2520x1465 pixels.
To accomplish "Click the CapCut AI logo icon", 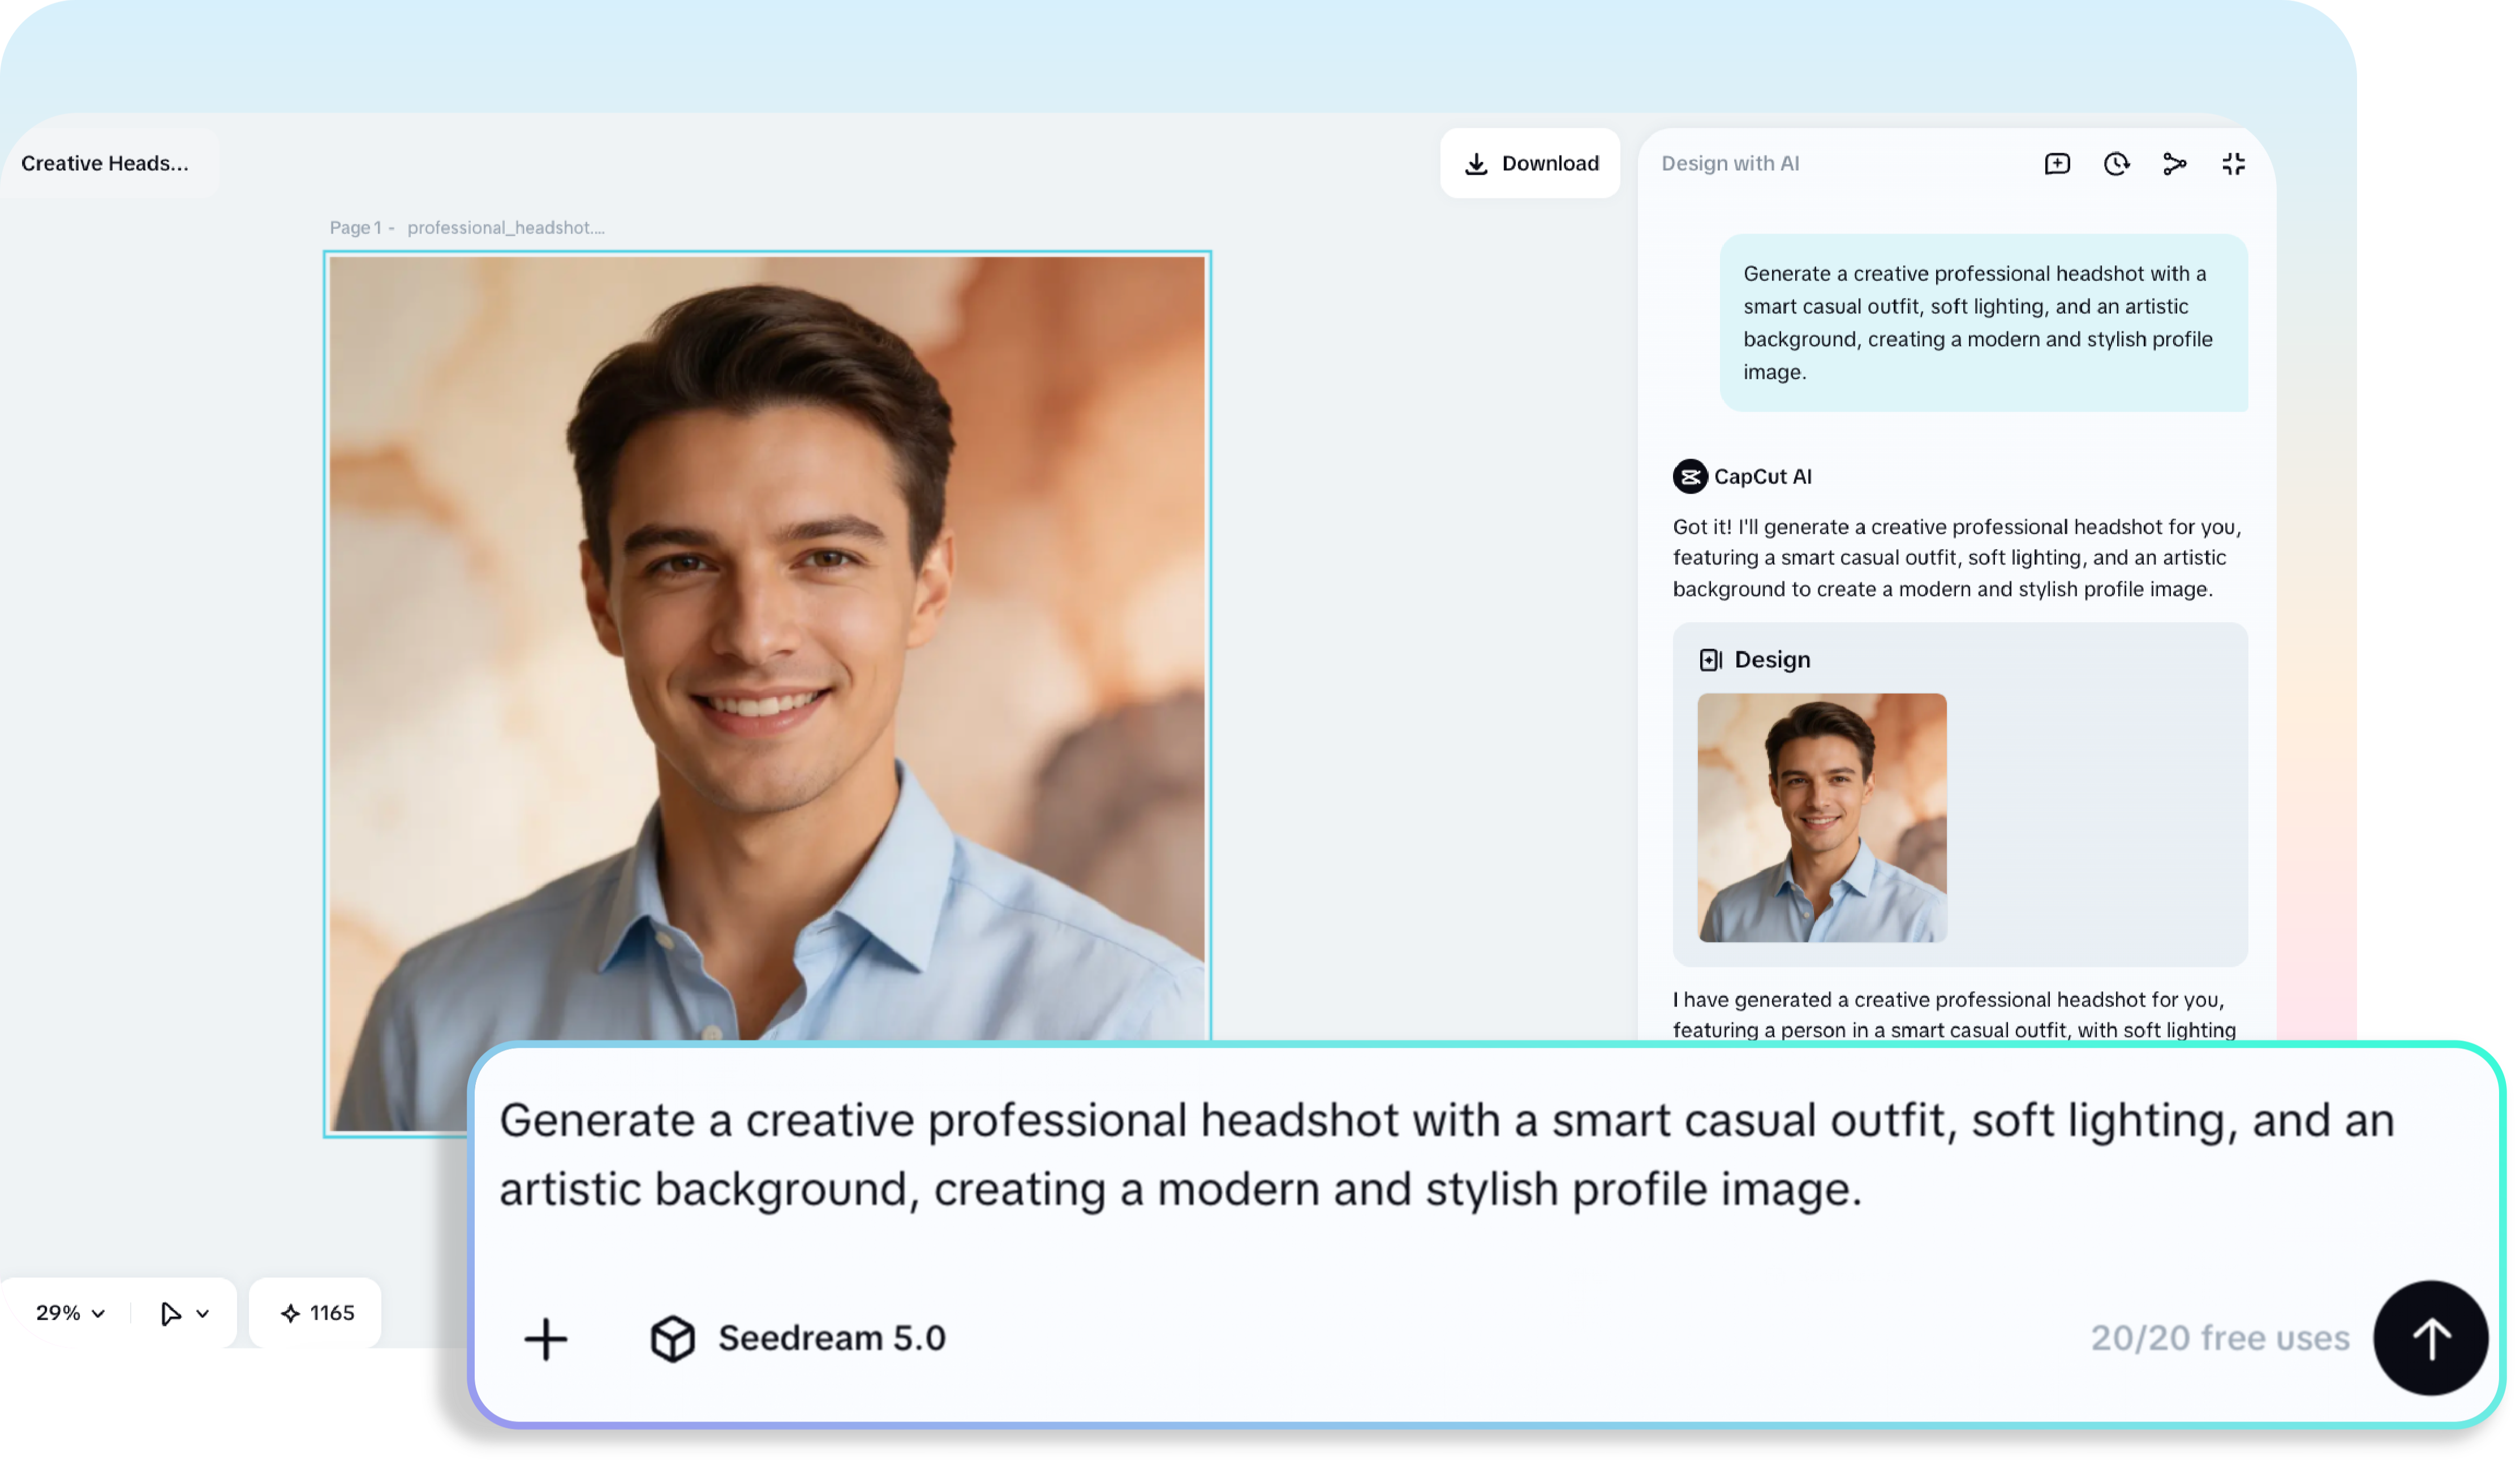I will tap(1690, 477).
